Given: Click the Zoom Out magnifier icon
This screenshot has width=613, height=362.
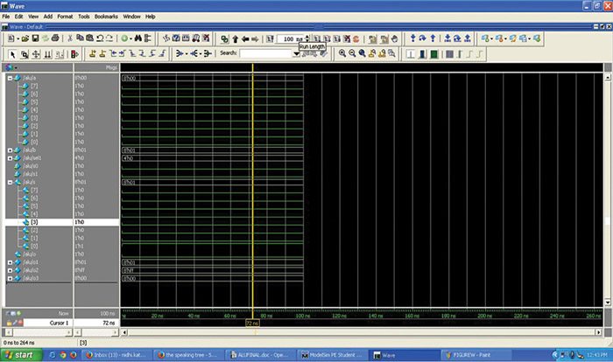Looking at the screenshot, I should pos(352,53).
